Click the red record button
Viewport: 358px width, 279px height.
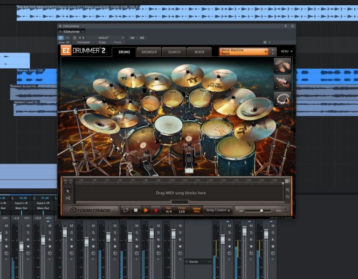(x=156, y=210)
